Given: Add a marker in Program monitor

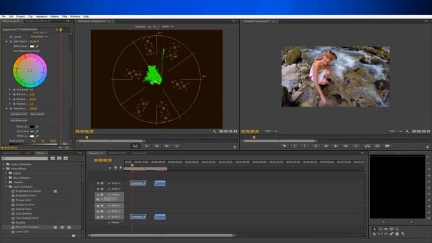Looking at the screenshot, I should pos(285,146).
